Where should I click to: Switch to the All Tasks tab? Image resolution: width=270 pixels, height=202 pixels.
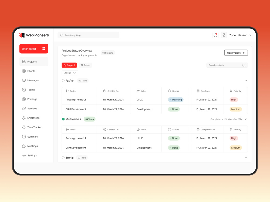pos(85,65)
